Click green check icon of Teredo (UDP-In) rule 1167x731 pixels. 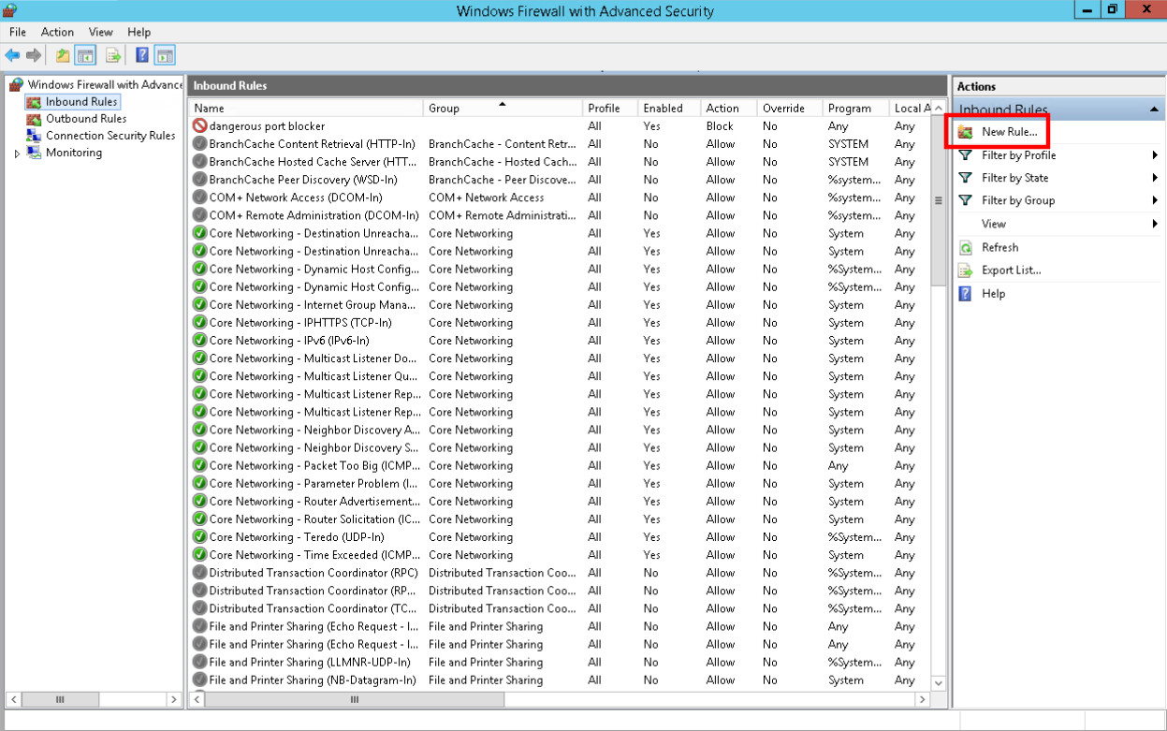[x=199, y=537]
